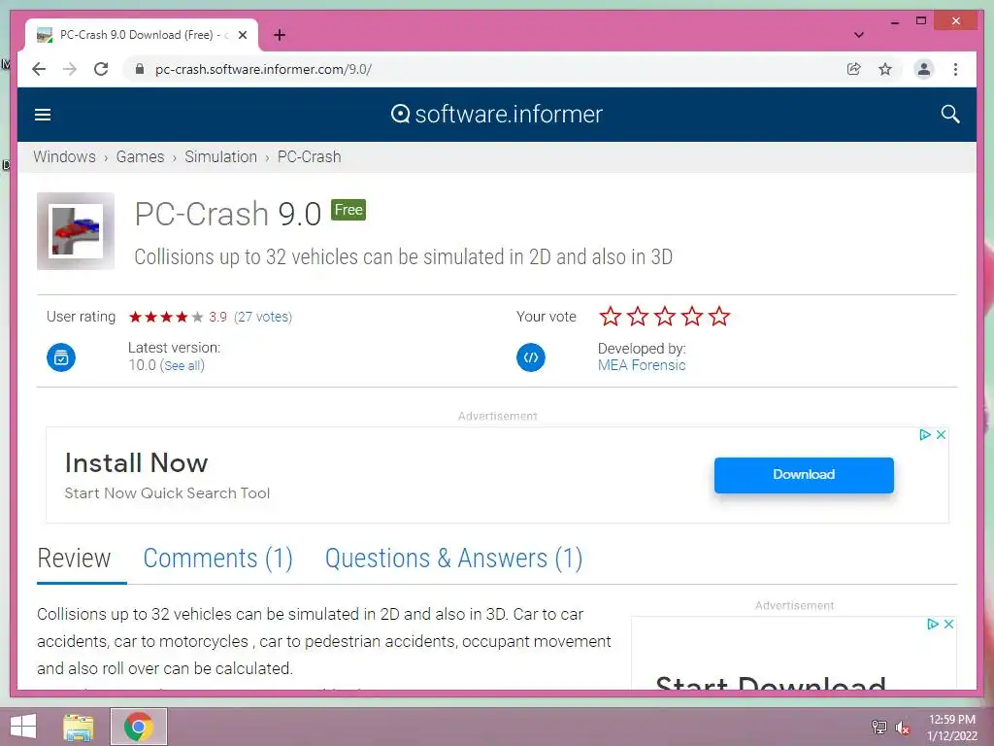Open the Chrome profile avatar

coord(924,69)
